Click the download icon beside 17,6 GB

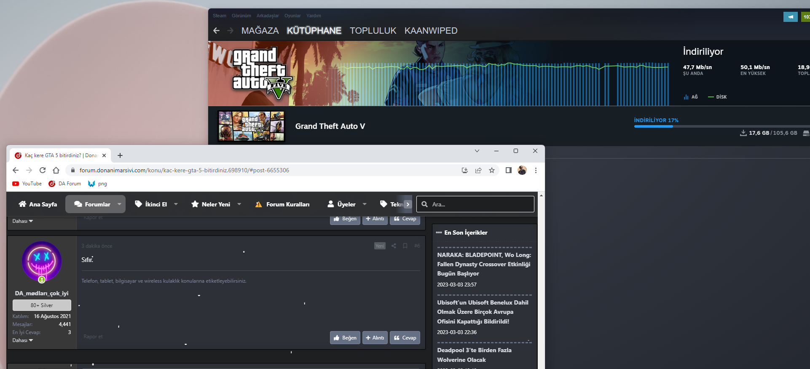tap(743, 133)
